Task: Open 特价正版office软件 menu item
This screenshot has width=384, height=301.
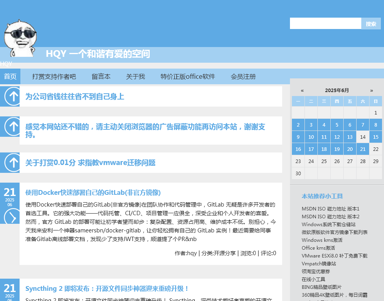Action: tap(188, 76)
